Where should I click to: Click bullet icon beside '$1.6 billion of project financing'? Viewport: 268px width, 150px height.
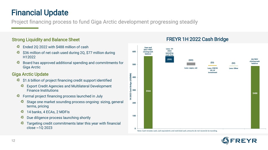[x=18, y=80]
